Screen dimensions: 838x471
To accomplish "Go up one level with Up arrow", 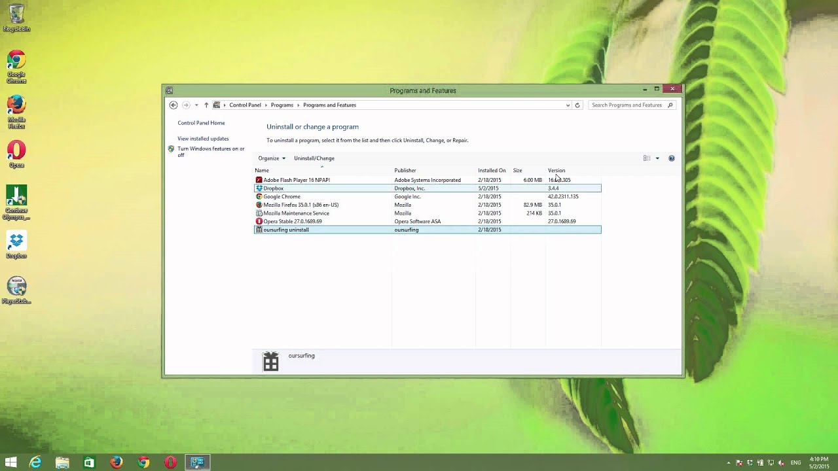I will (x=206, y=105).
